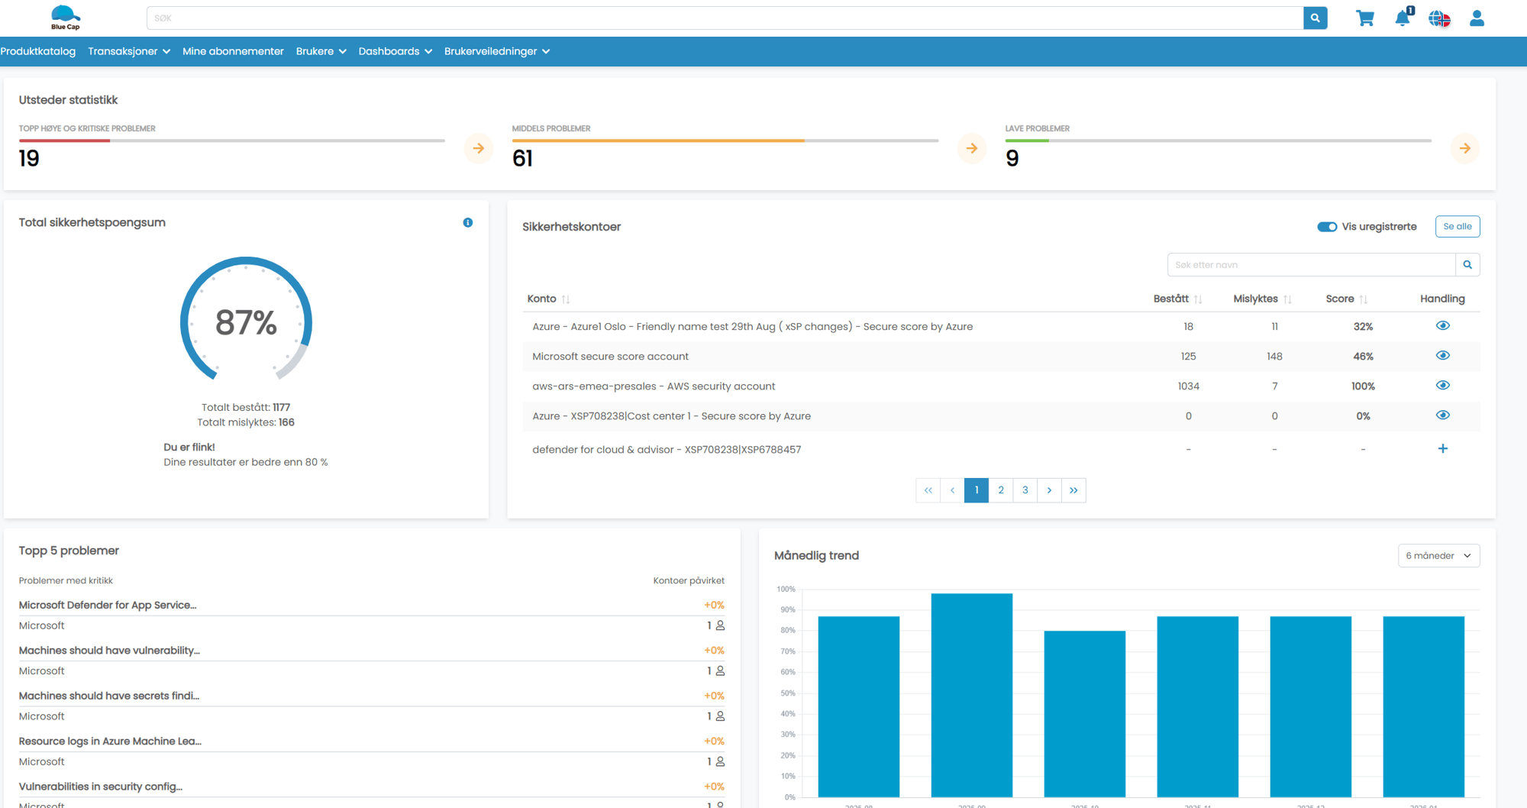The image size is (1527, 808).
Task: Expand the Transaksjoner menu dropdown
Action: point(128,51)
